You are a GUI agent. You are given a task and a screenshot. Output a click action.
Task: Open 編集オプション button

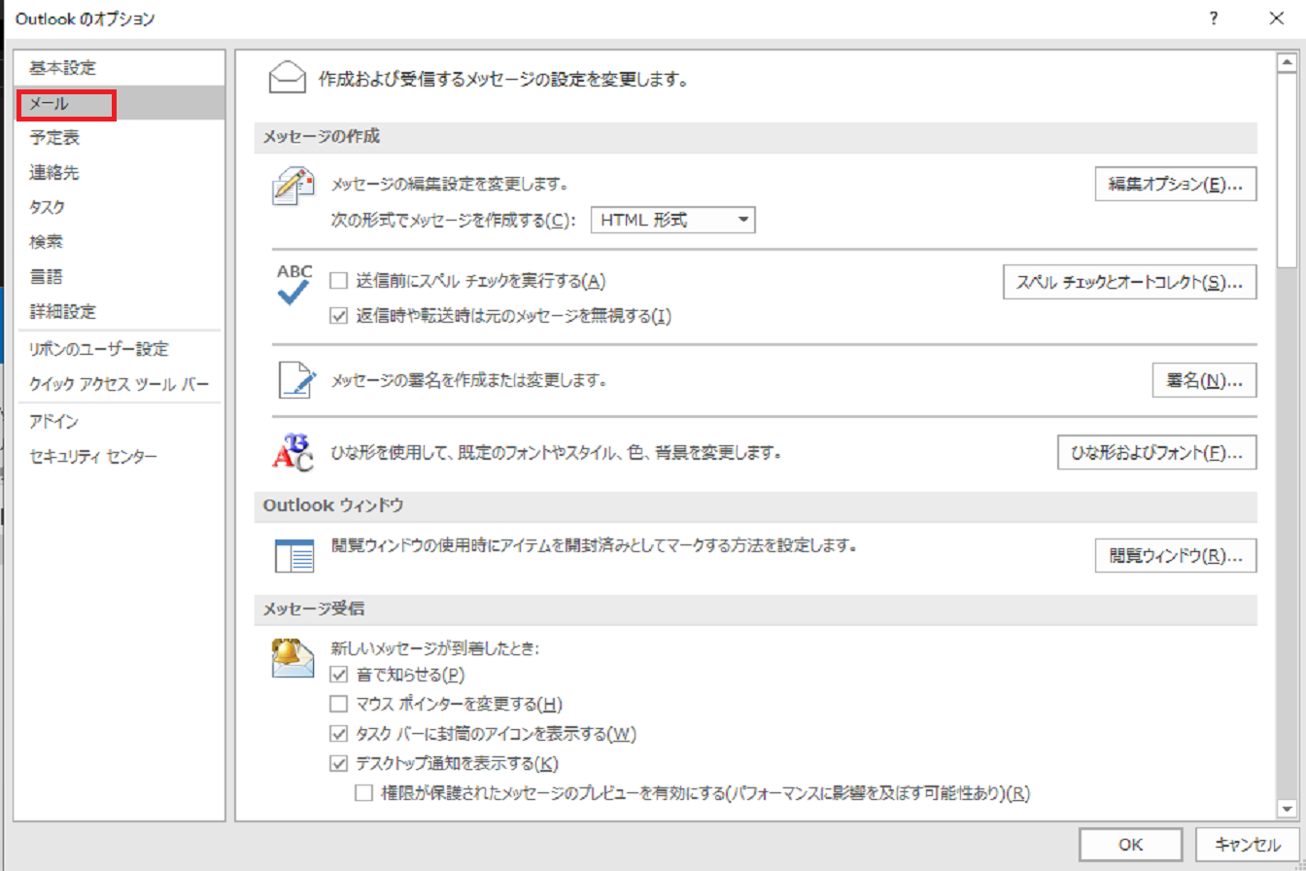[1176, 184]
